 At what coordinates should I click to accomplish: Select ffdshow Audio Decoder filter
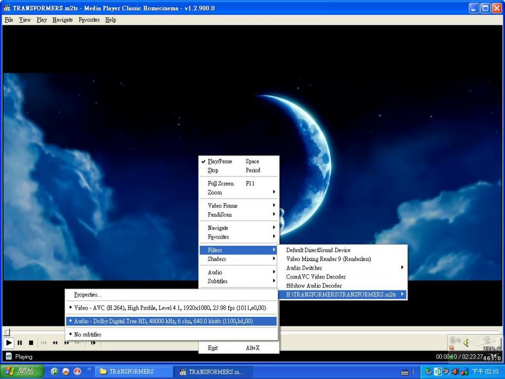tap(314, 286)
